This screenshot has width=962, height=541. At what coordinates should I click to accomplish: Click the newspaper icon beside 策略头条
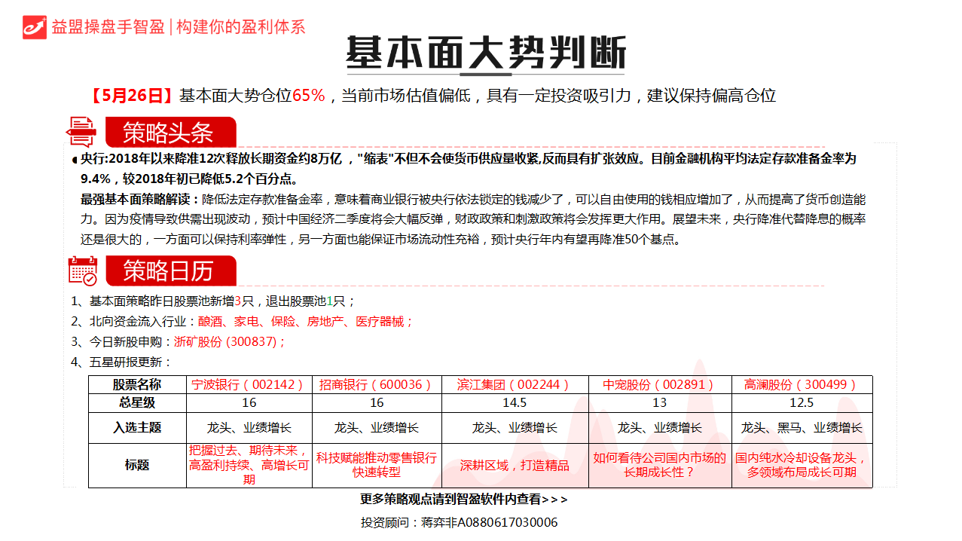pos(81,132)
